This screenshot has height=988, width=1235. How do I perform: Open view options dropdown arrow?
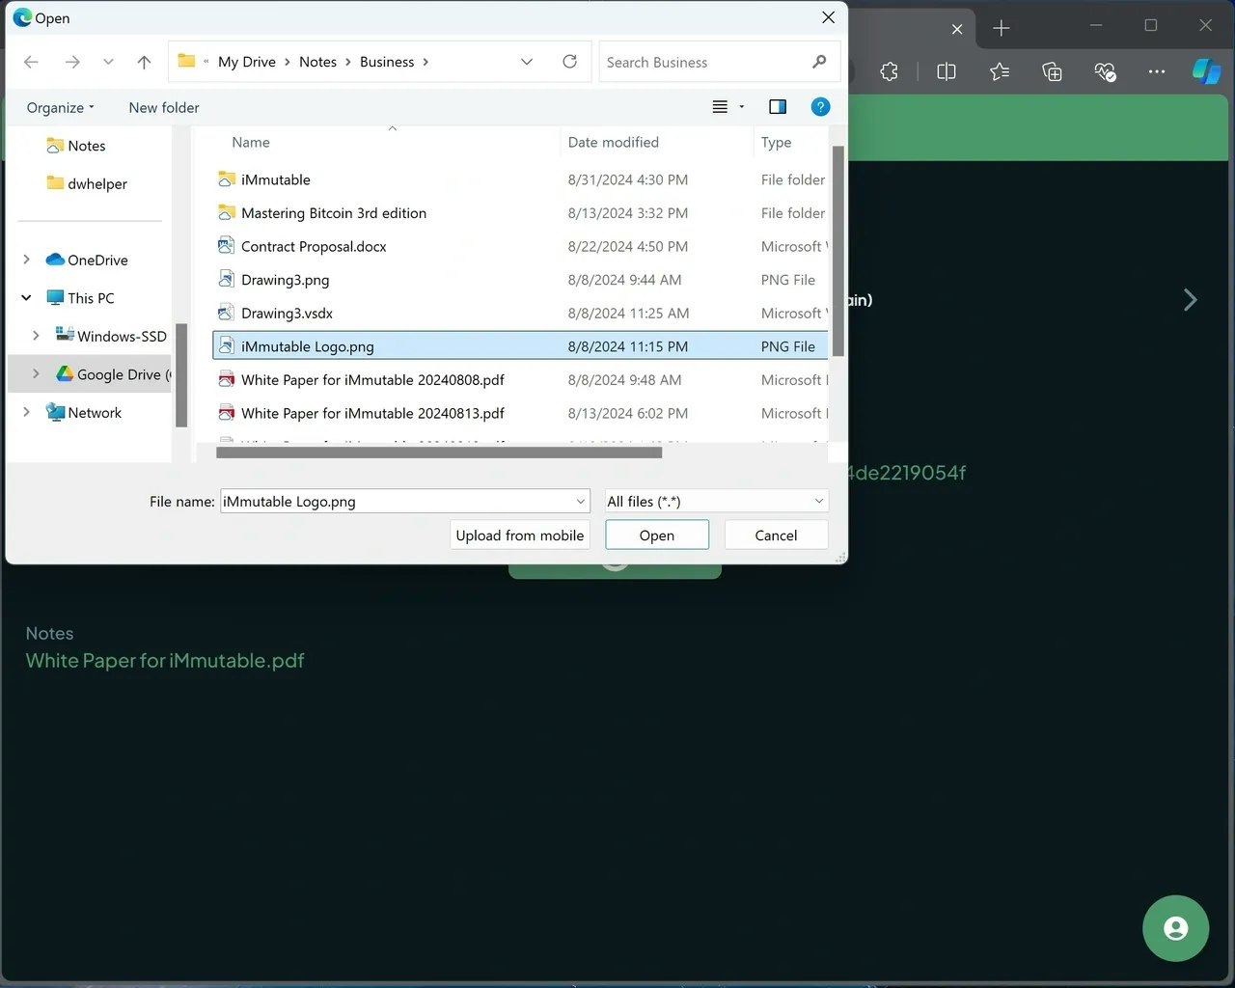[x=742, y=107]
